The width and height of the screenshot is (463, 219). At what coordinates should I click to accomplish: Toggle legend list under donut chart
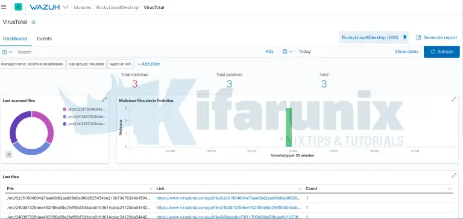(x=9, y=155)
